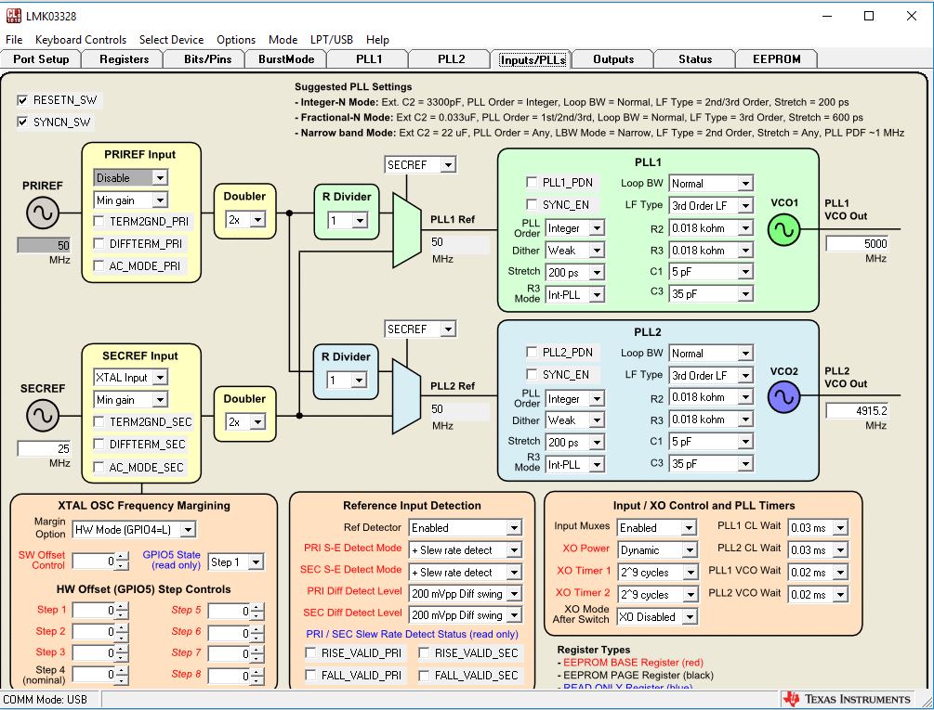This screenshot has width=934, height=710.
Task: Open the GPIO5 State Step 1 dropdown
Action: point(256,562)
